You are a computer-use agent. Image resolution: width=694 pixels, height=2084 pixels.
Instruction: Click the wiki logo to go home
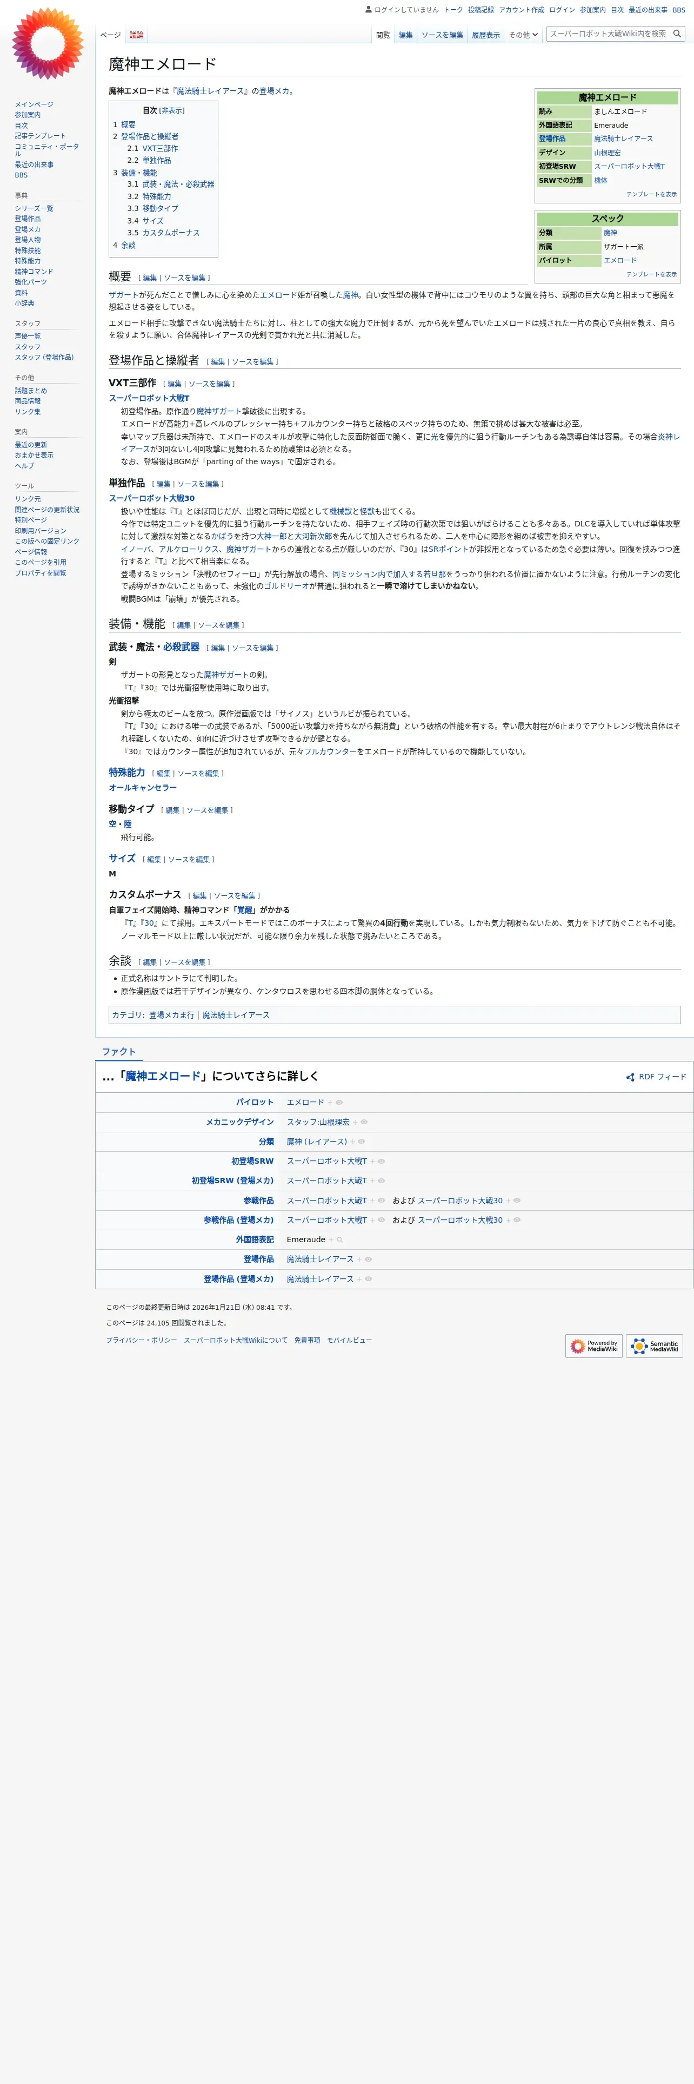point(48,44)
